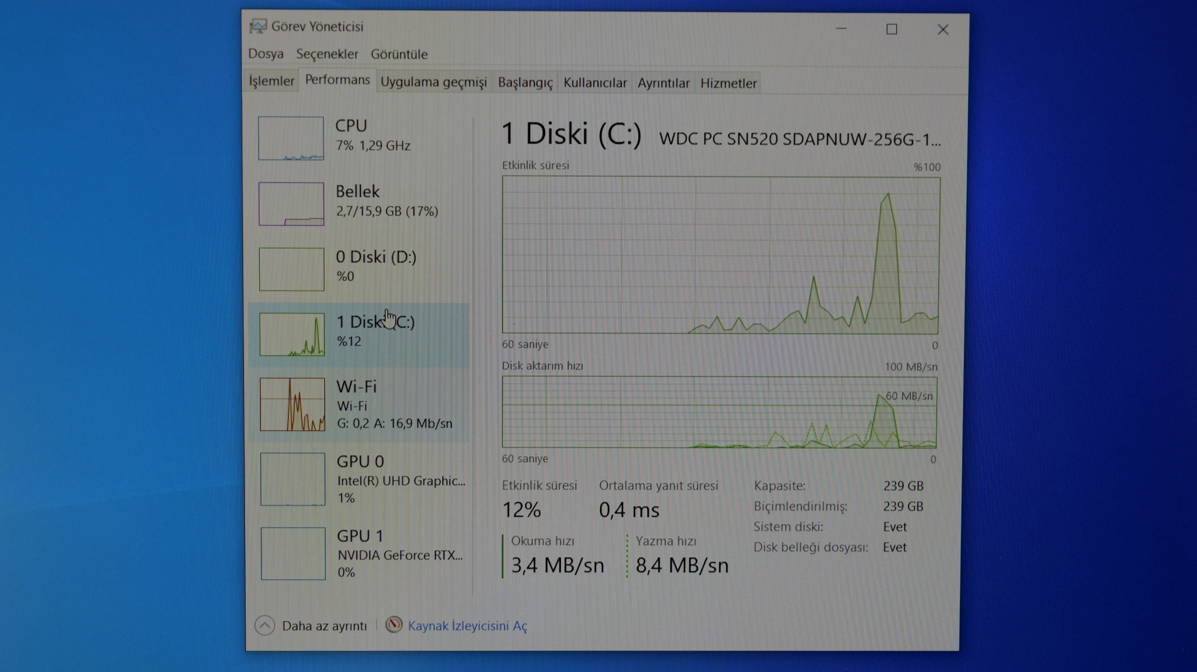The image size is (1197, 672).
Task: Go to the Başlangıç tab
Action: click(x=525, y=82)
